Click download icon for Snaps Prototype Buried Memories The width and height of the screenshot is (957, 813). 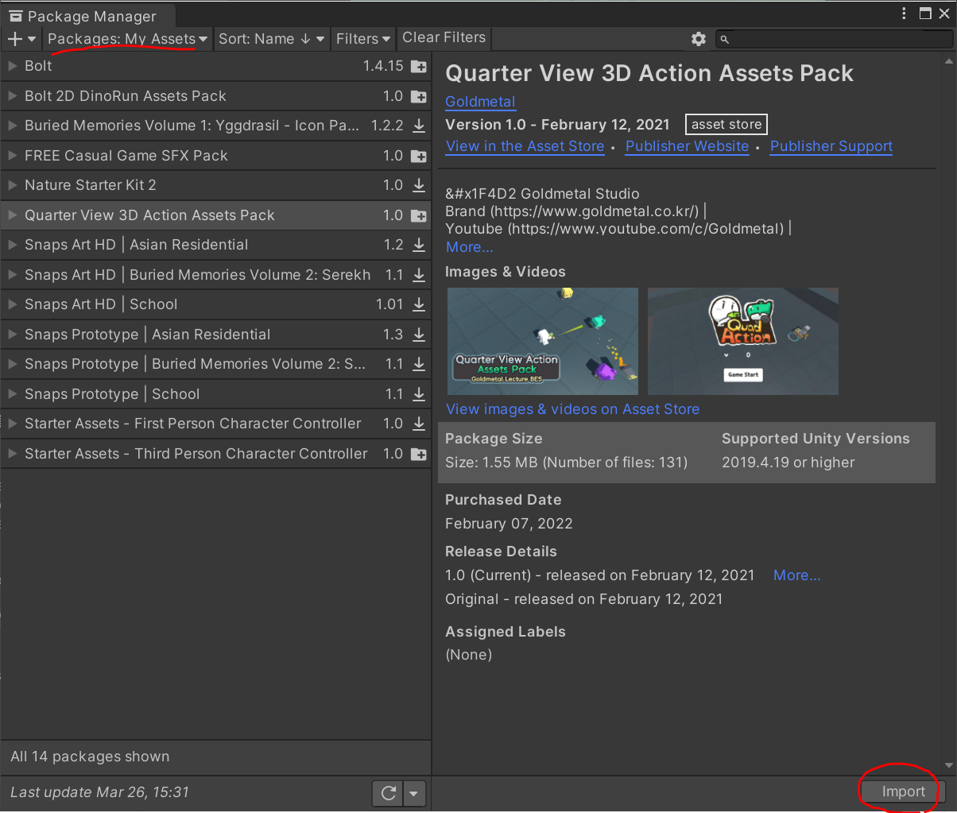[418, 364]
